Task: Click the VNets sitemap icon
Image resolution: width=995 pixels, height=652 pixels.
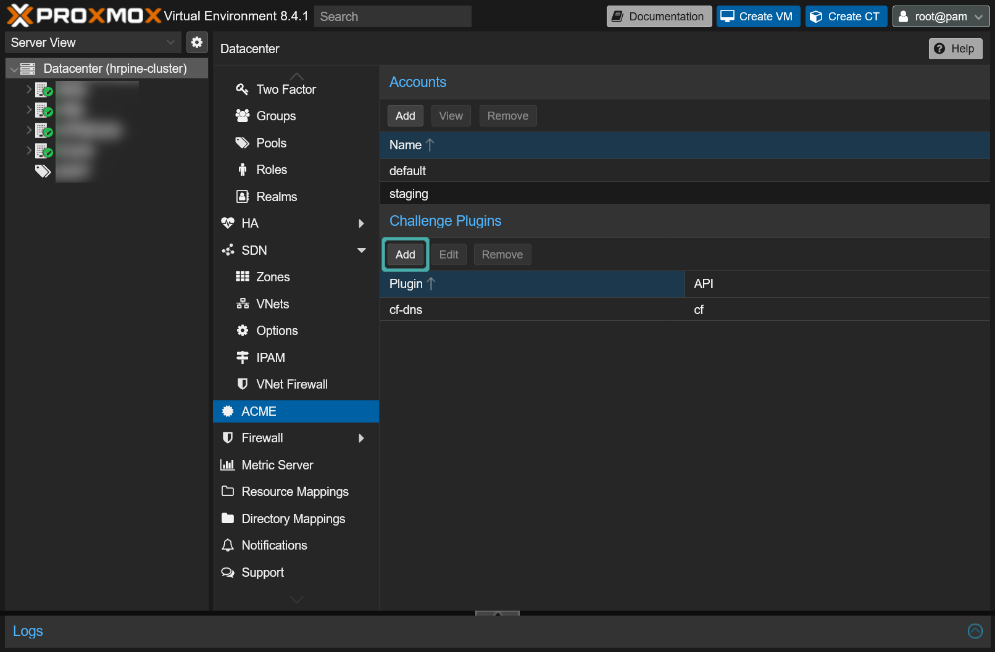Action: click(x=243, y=304)
